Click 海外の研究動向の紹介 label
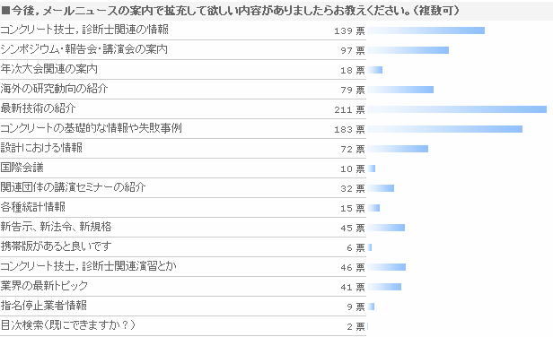Screen dimensions: 553x337 (x=54, y=89)
